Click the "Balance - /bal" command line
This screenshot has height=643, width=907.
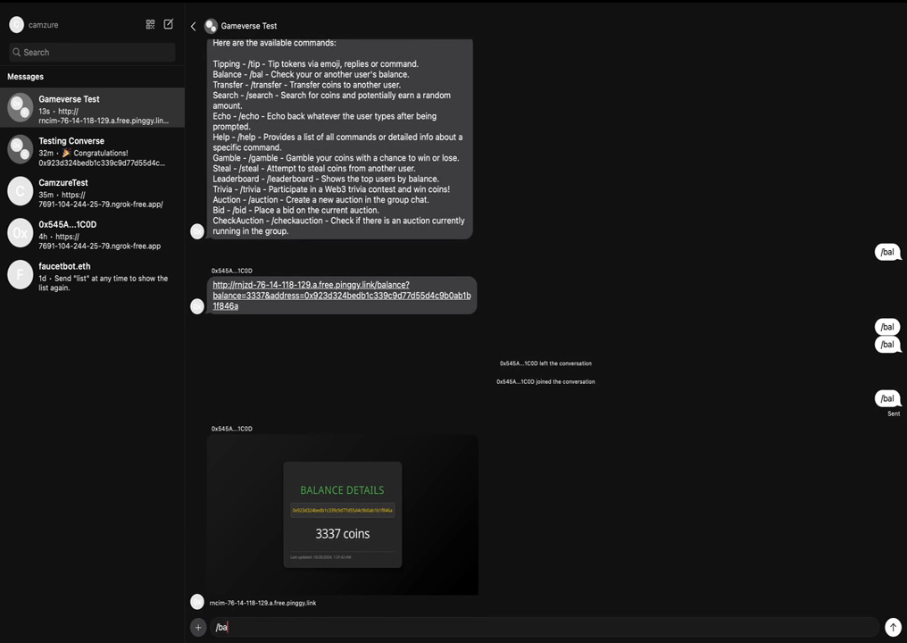click(x=311, y=75)
